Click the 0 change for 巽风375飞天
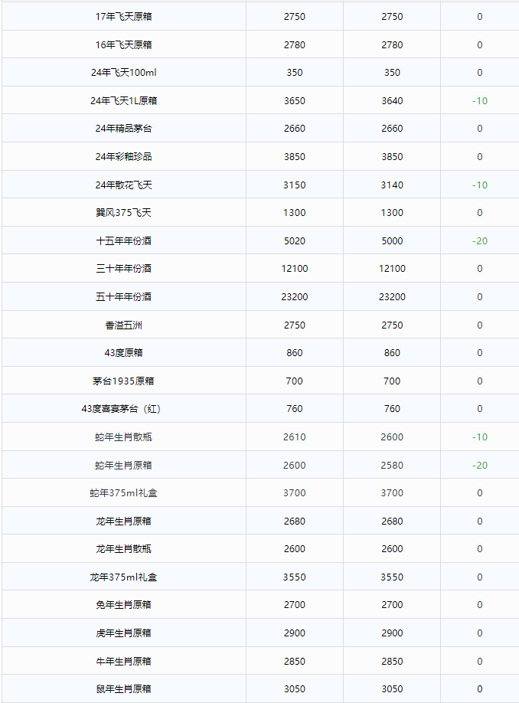519x703 pixels. point(479,213)
